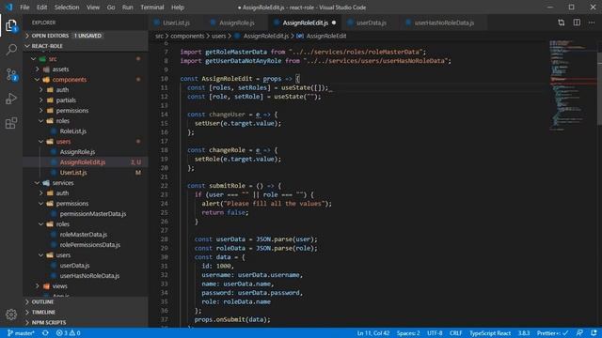Viewport: 602px width, 338px height.
Task: Go to line via Ln 11, Col 42
Action: coord(373,333)
